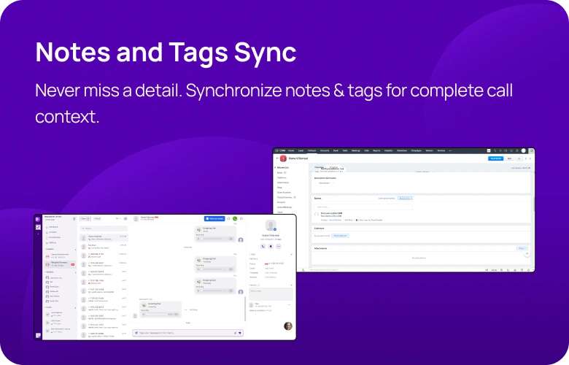Click the compose icon above the conversation list
The width and height of the screenshot is (569, 365).
pos(125,219)
